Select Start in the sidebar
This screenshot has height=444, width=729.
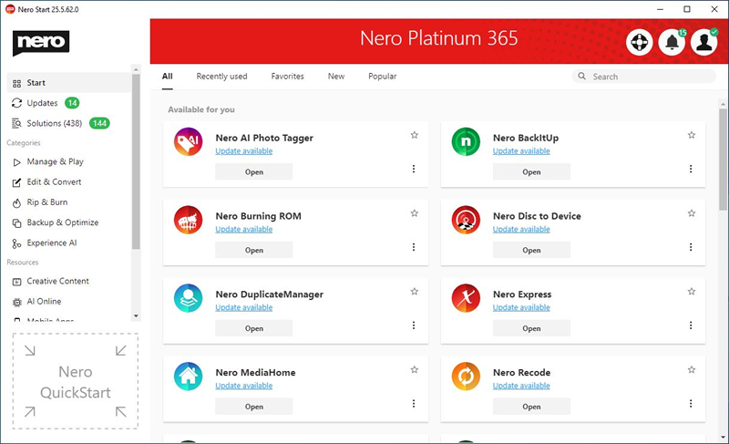click(x=69, y=83)
